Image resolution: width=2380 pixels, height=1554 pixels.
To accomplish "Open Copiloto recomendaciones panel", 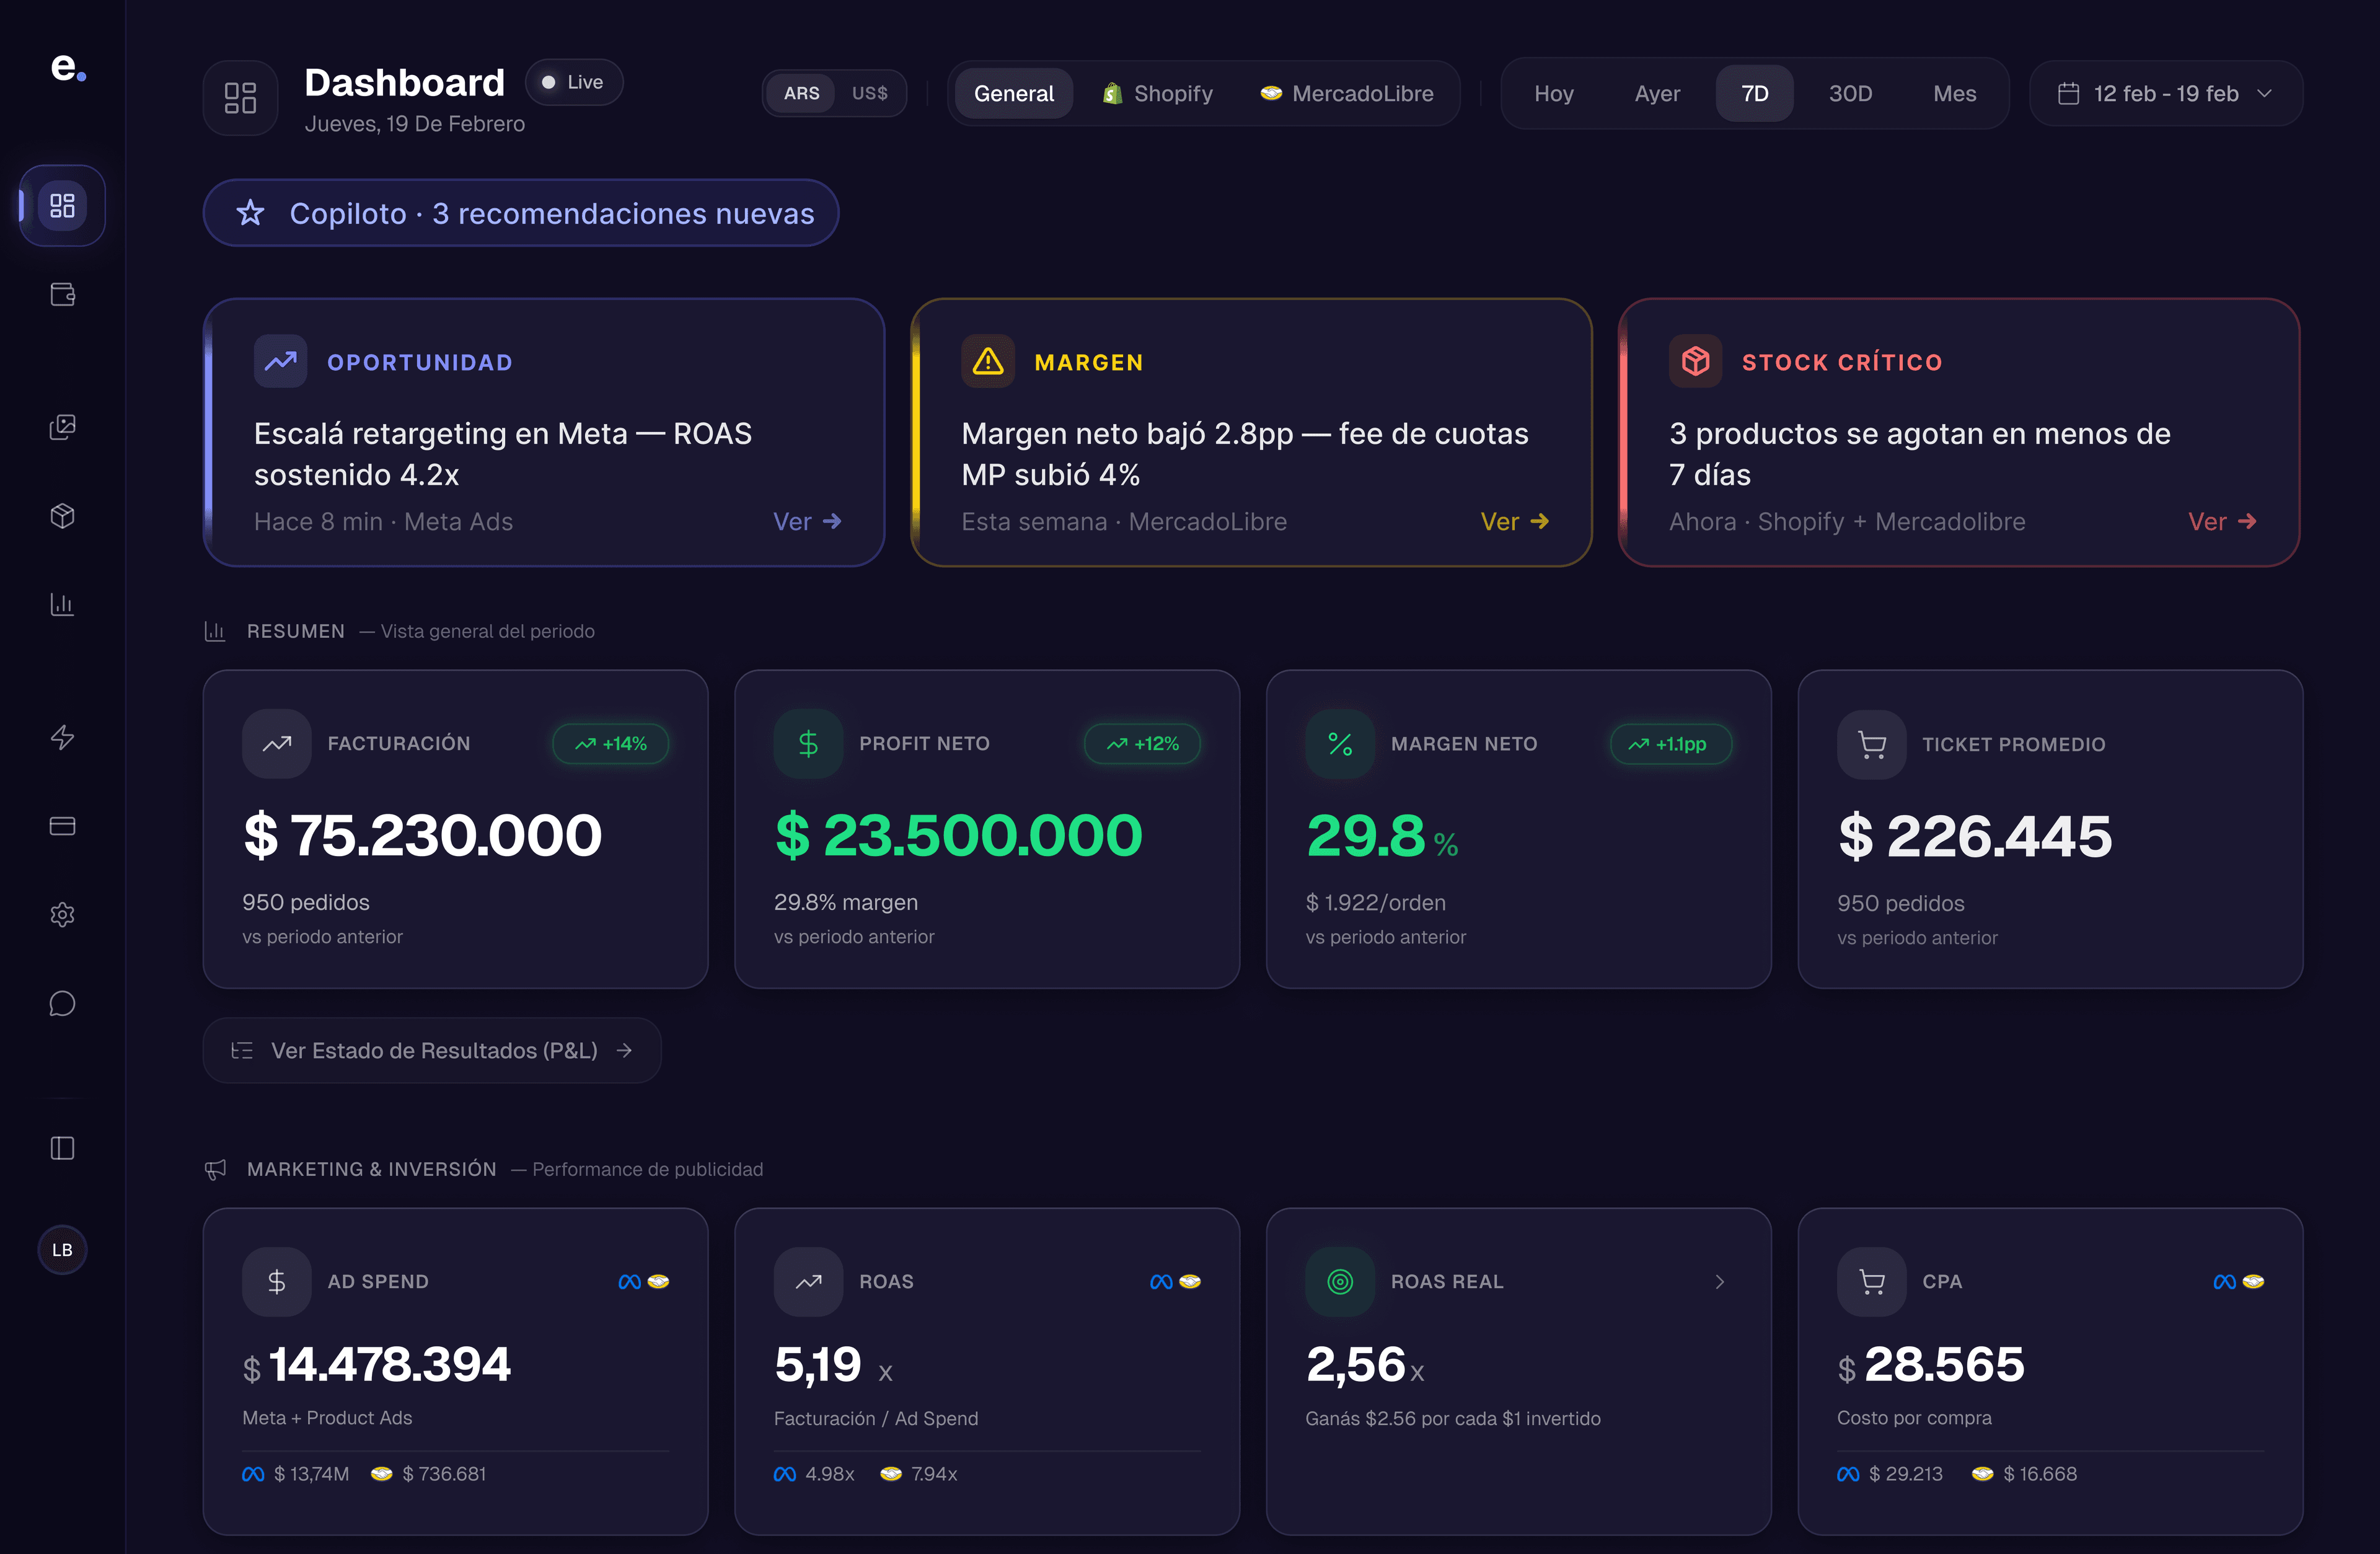I will coord(521,212).
